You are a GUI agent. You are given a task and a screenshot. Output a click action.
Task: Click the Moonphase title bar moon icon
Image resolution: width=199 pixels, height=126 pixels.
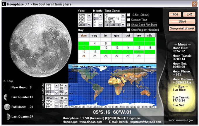click(4, 4)
